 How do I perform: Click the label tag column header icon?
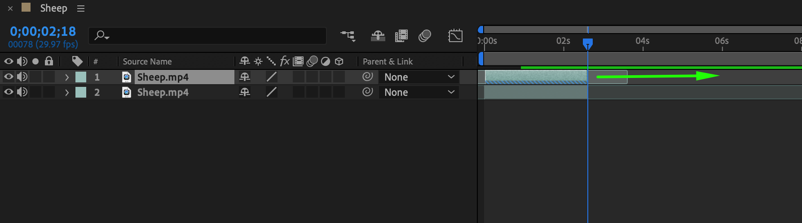click(x=77, y=61)
